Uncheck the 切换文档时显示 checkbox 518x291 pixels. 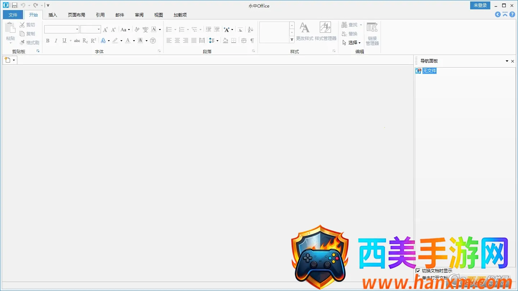click(418, 271)
